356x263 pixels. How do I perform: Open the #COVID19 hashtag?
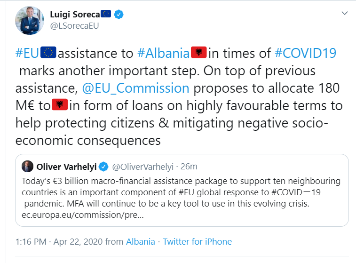[305, 53]
